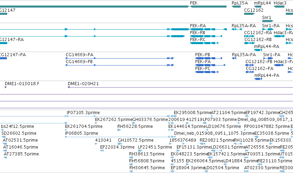Click the RE20821.5prime EST label
Viewport: 293px width, 173px height.
click(217, 140)
